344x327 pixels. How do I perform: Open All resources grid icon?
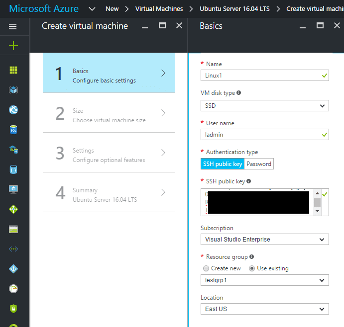(13, 70)
